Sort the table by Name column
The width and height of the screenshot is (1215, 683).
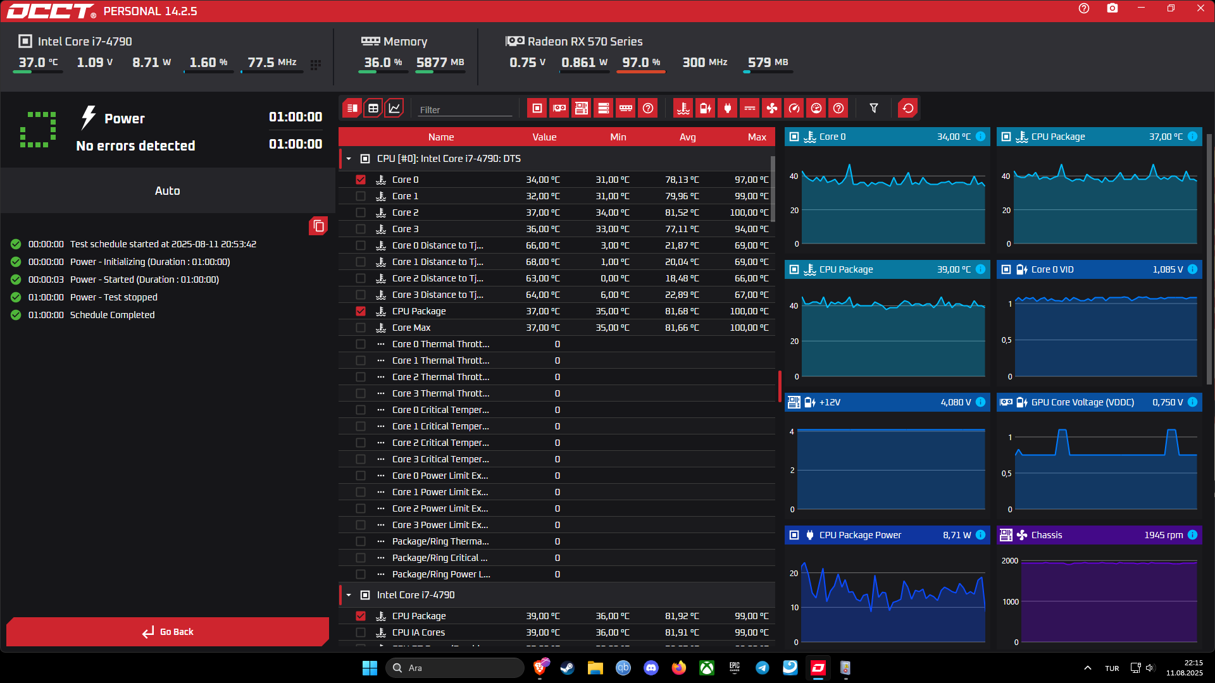click(441, 137)
